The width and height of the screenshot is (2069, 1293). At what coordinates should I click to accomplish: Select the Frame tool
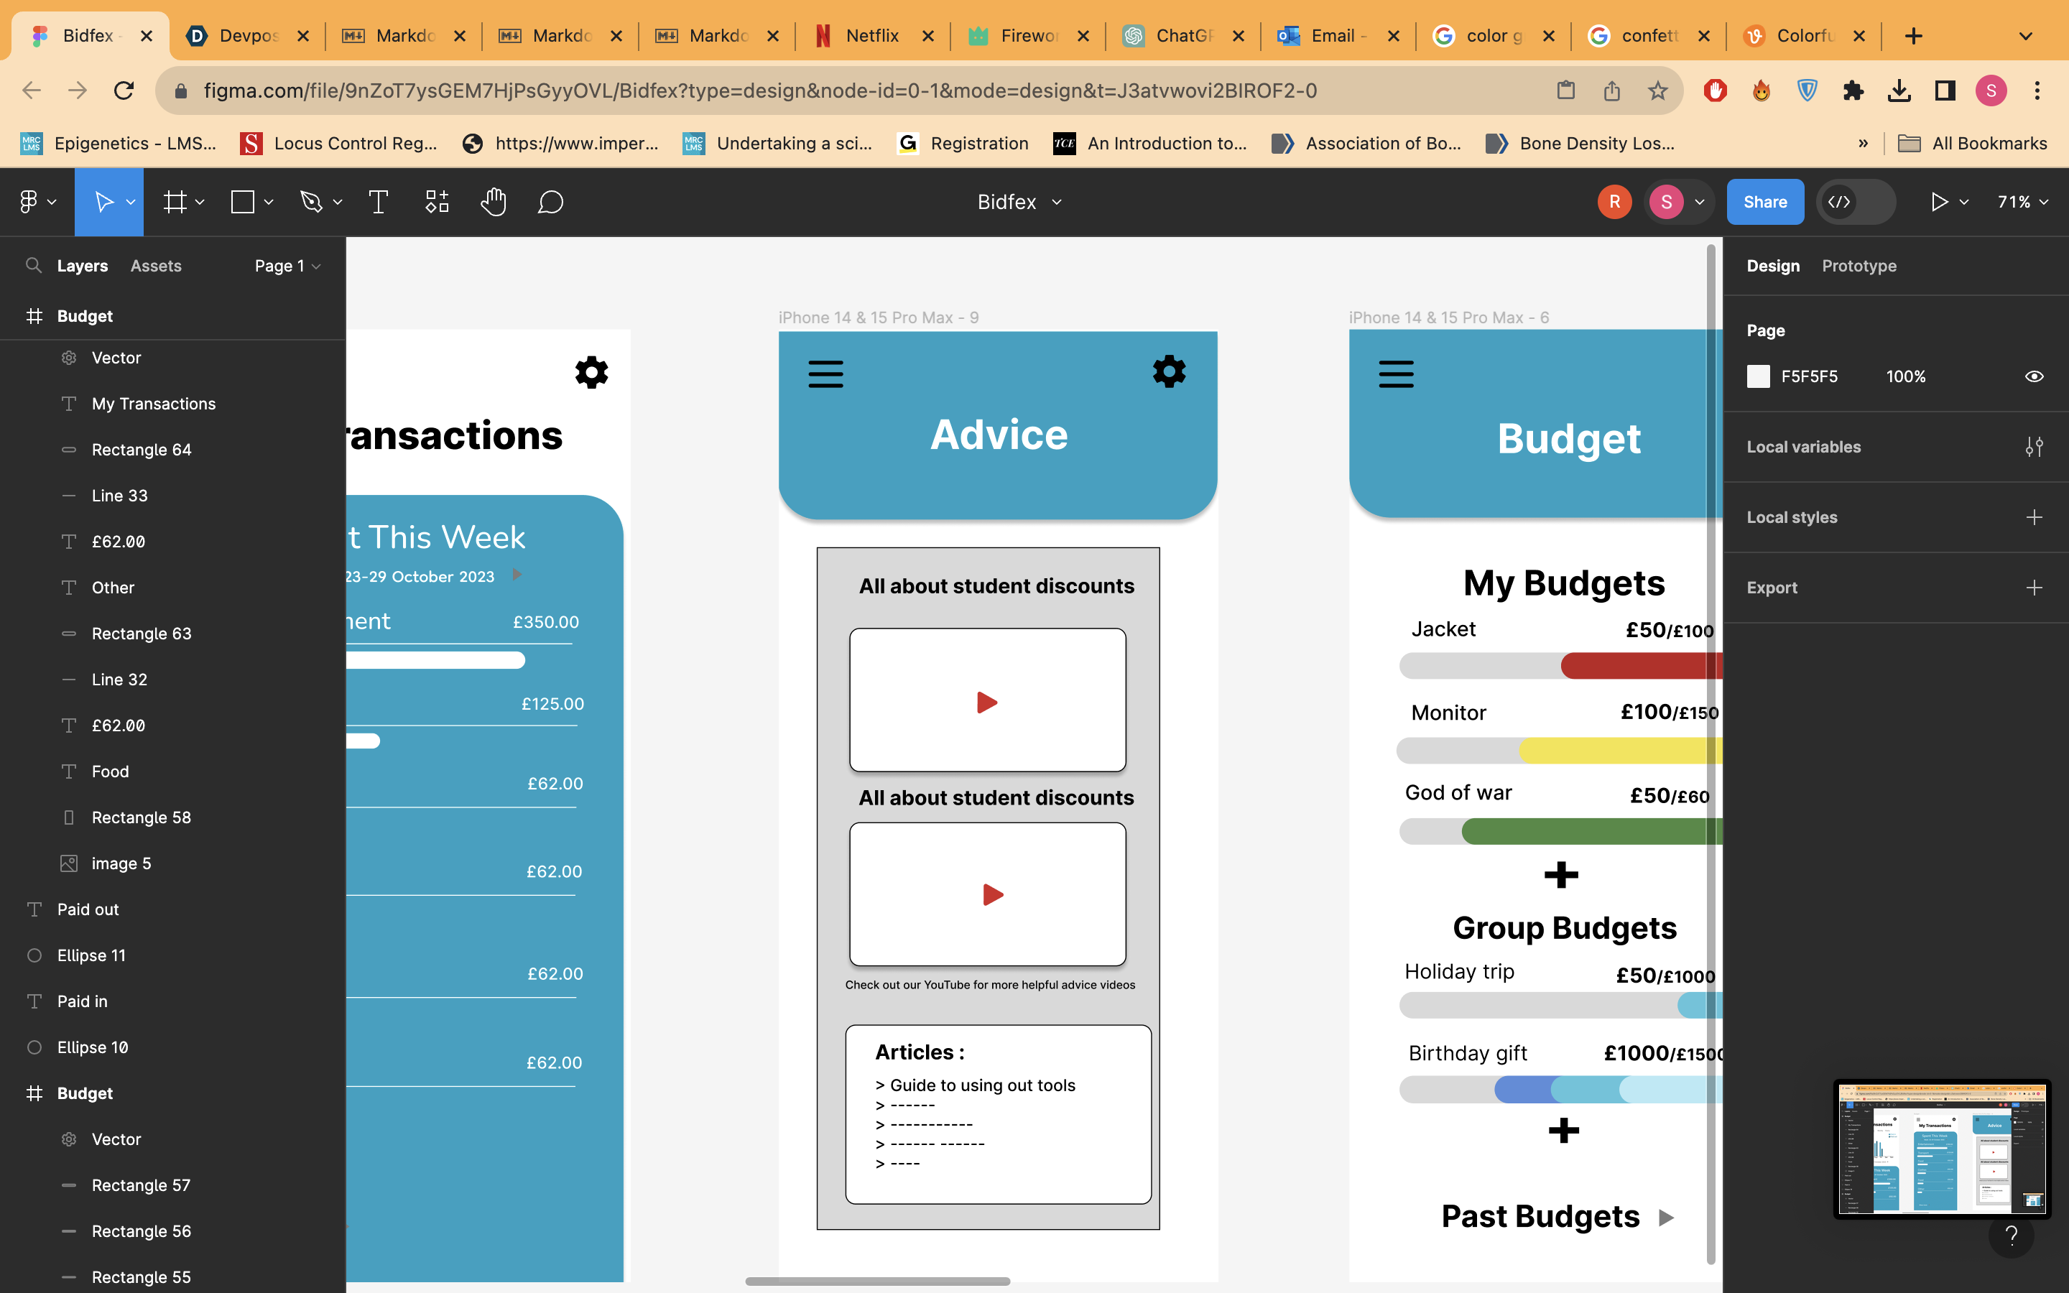(x=175, y=202)
